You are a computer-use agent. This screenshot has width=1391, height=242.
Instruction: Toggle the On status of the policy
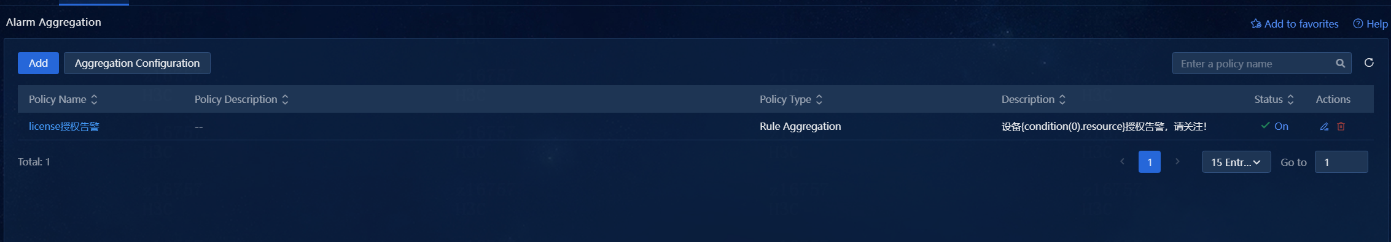pyautogui.click(x=1274, y=126)
